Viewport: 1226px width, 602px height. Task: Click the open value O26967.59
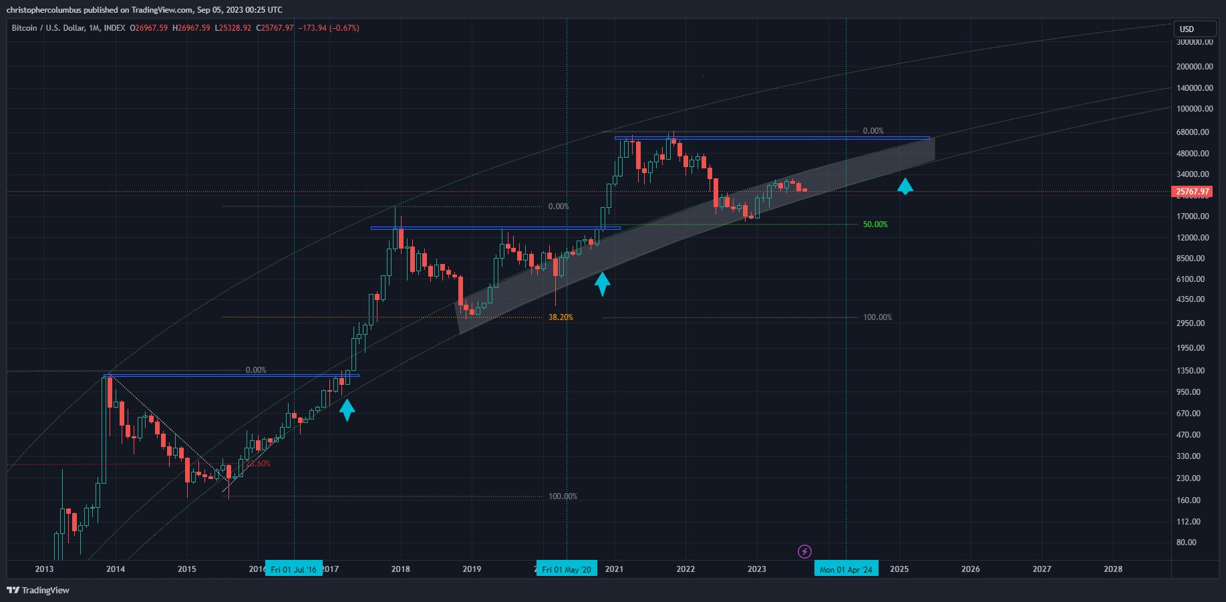[148, 28]
